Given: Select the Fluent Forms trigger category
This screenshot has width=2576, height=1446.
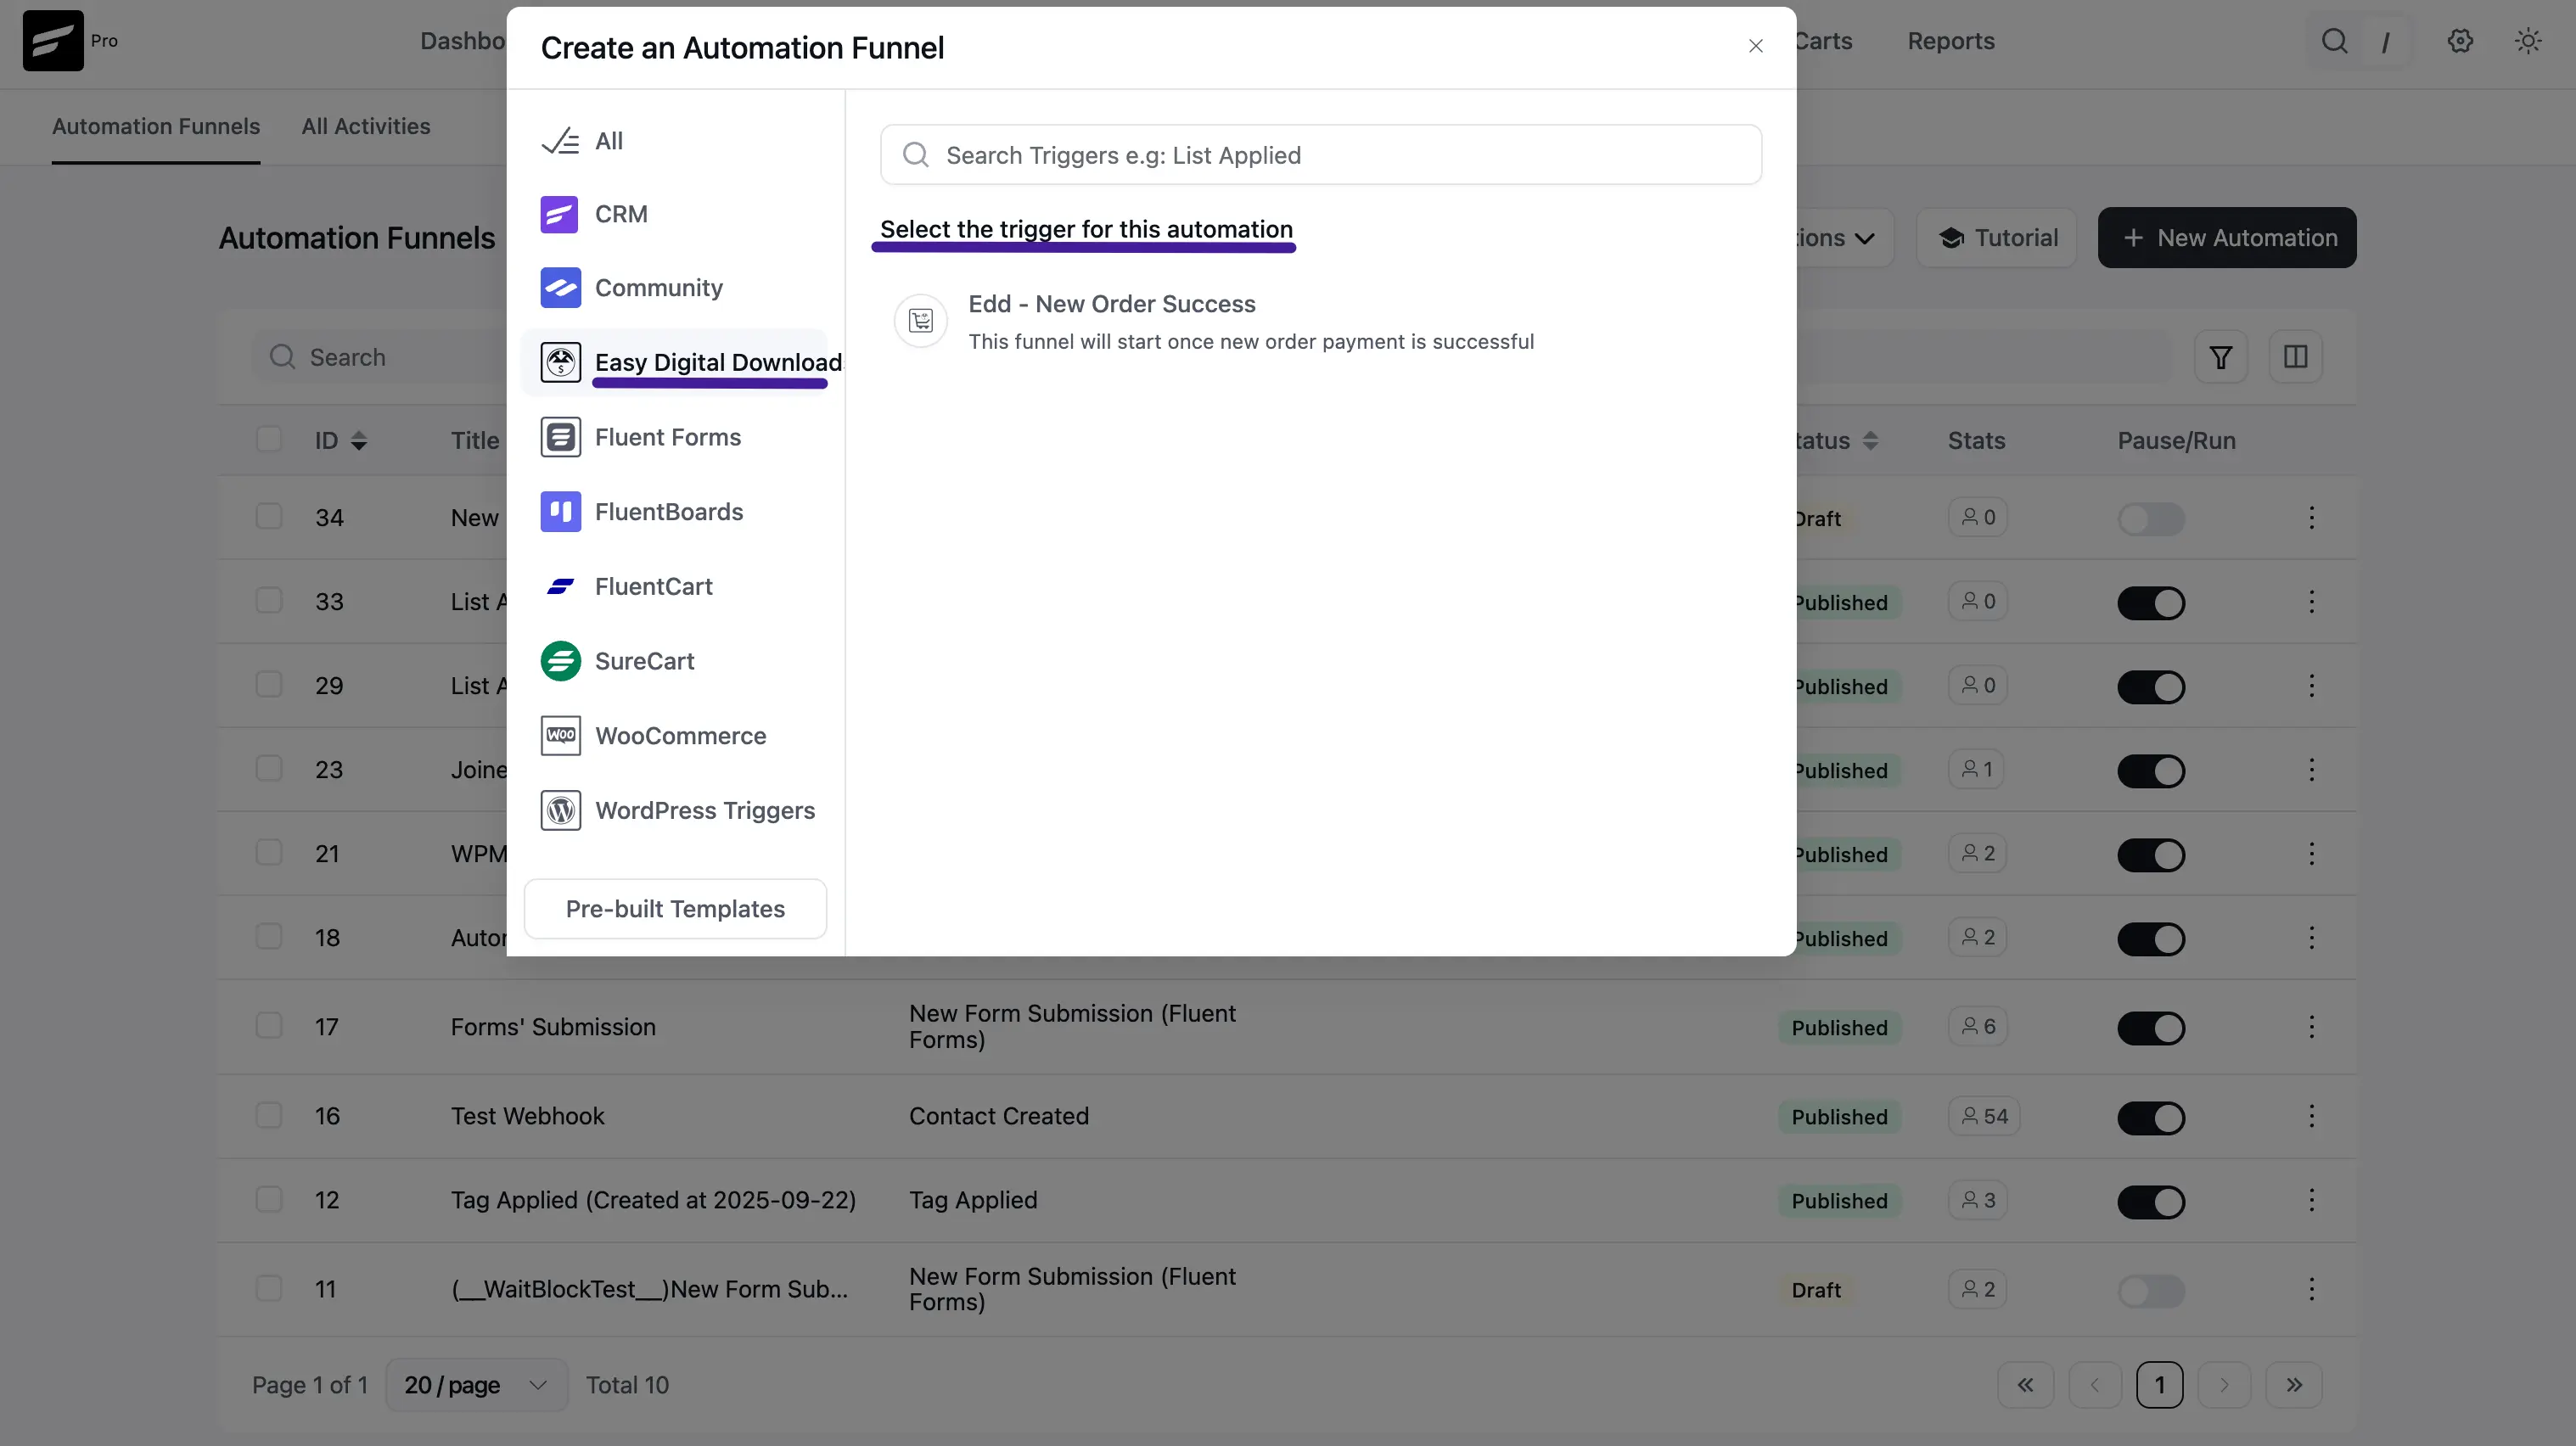Looking at the screenshot, I should (667, 437).
